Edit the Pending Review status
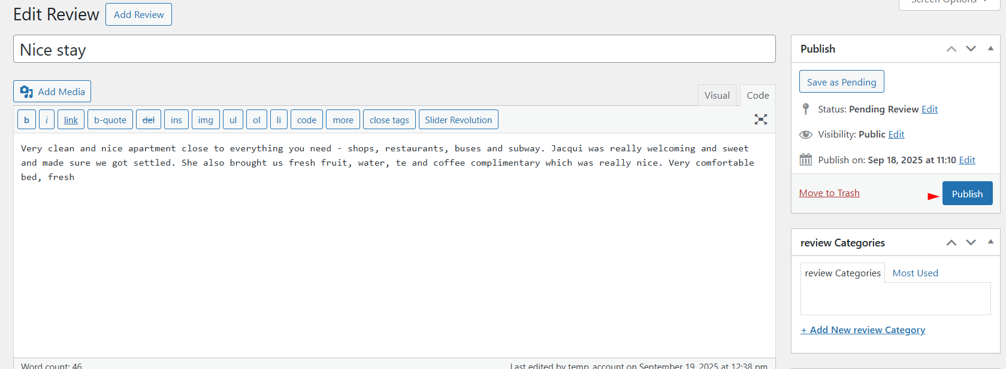The width and height of the screenshot is (1006, 369). (929, 109)
